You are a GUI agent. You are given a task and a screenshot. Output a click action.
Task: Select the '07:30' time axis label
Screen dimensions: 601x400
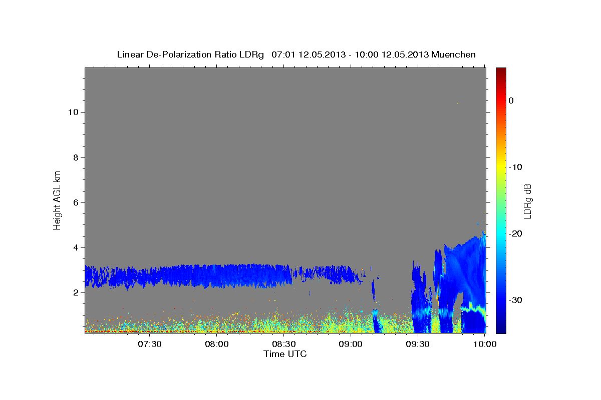149,344
